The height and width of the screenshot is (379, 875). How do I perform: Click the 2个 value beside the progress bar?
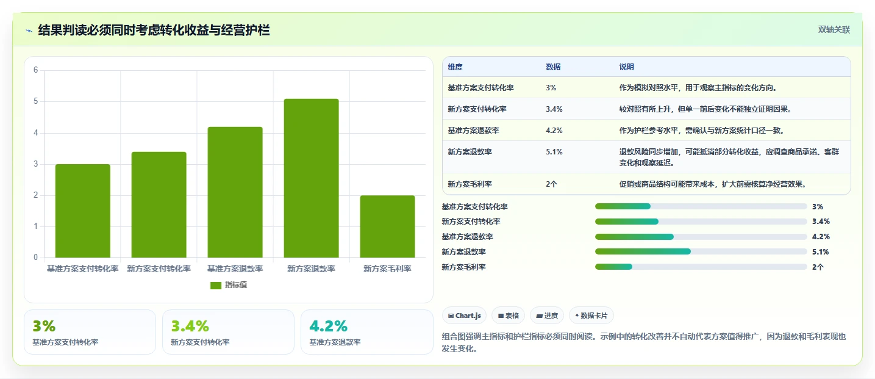point(818,267)
